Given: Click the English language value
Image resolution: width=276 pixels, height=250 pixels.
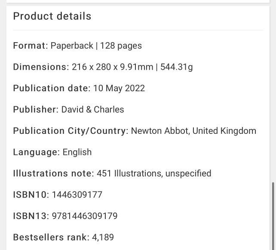Looking at the screenshot, I should pyautogui.click(x=77, y=152).
